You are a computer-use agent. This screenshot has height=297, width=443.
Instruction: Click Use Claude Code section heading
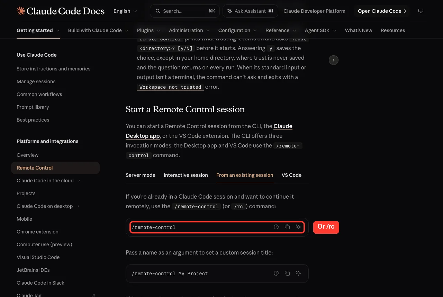click(x=37, y=55)
